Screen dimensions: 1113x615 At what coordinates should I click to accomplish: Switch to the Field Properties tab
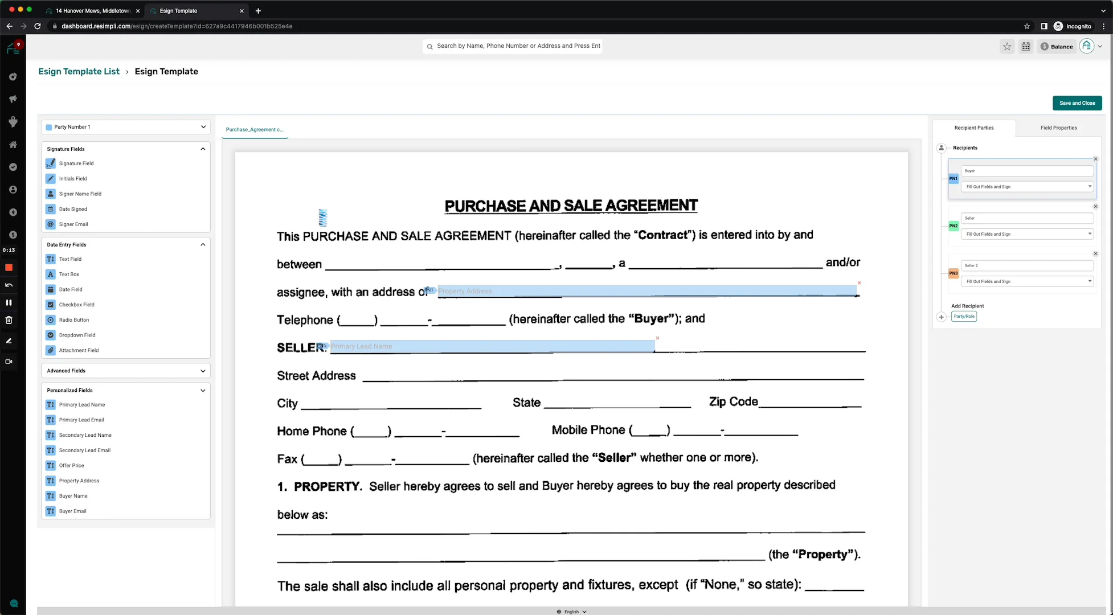click(x=1059, y=128)
